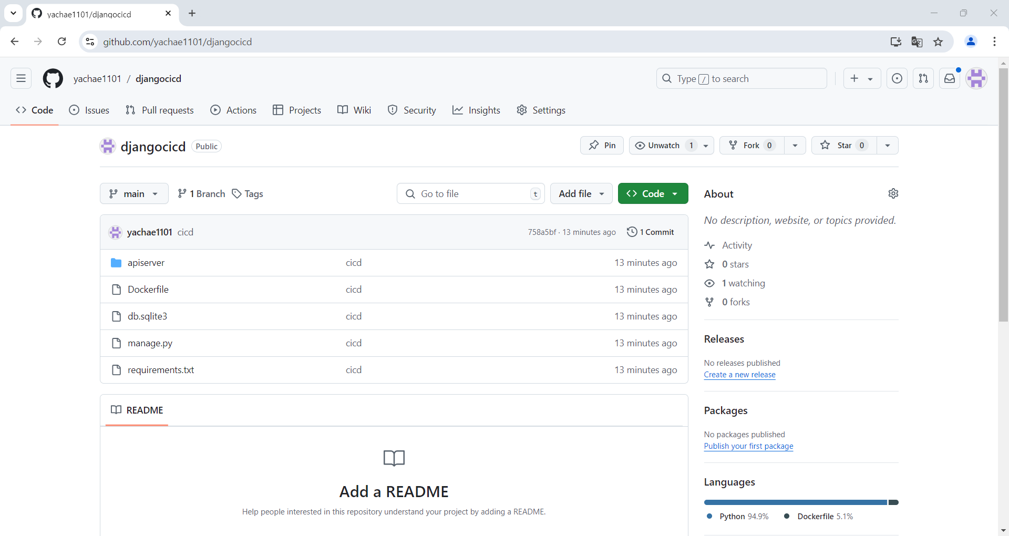This screenshot has width=1009, height=536.
Task: Expand the Fork options dropdown arrow
Action: click(x=795, y=146)
